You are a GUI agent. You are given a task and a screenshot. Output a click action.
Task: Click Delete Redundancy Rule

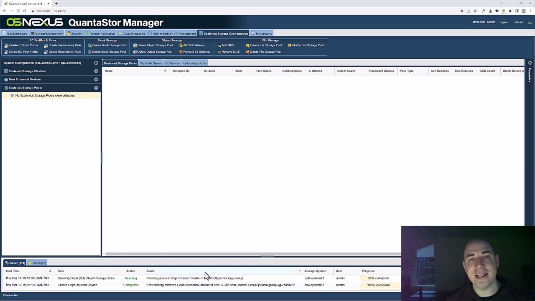(x=62, y=52)
